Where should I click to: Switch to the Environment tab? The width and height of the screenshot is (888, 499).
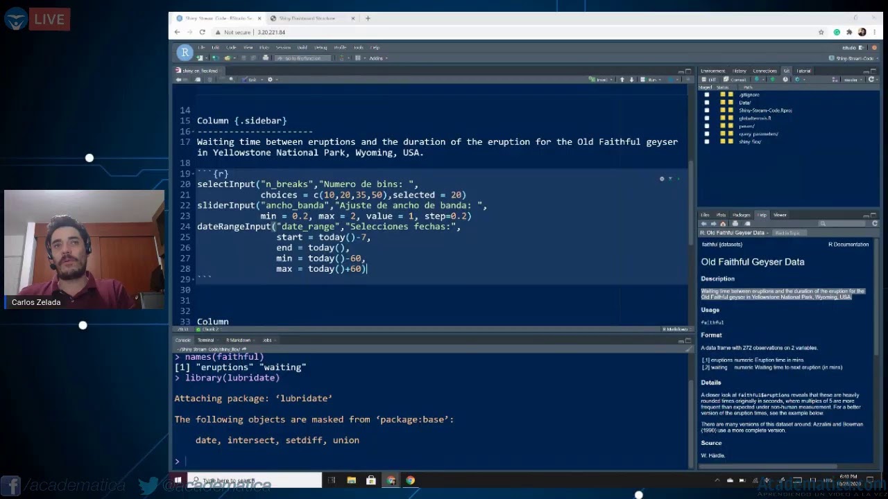[x=712, y=71]
